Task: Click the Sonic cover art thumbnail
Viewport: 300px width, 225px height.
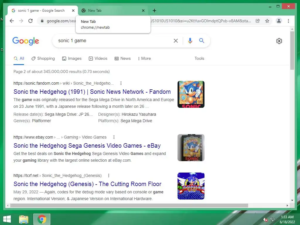Action: click(191, 94)
